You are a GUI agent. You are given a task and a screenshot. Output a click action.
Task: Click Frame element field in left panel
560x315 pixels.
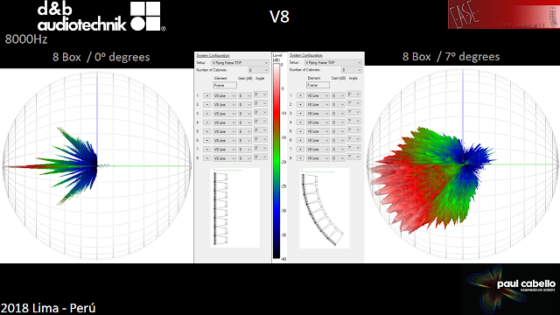[x=225, y=86]
